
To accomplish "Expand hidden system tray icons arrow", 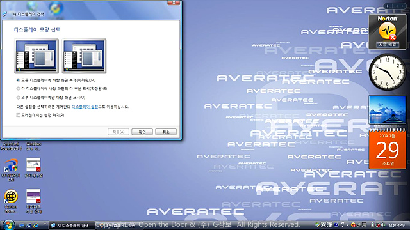I will tap(347, 226).
